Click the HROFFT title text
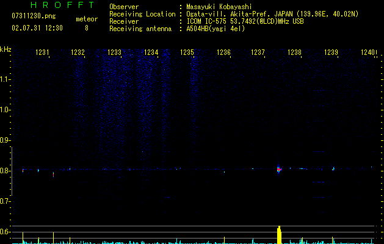The image size is (384, 244). click(63, 5)
